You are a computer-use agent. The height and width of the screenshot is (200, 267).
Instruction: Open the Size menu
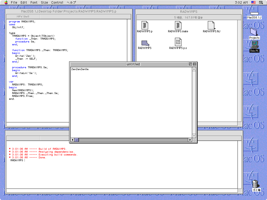[44, 2]
